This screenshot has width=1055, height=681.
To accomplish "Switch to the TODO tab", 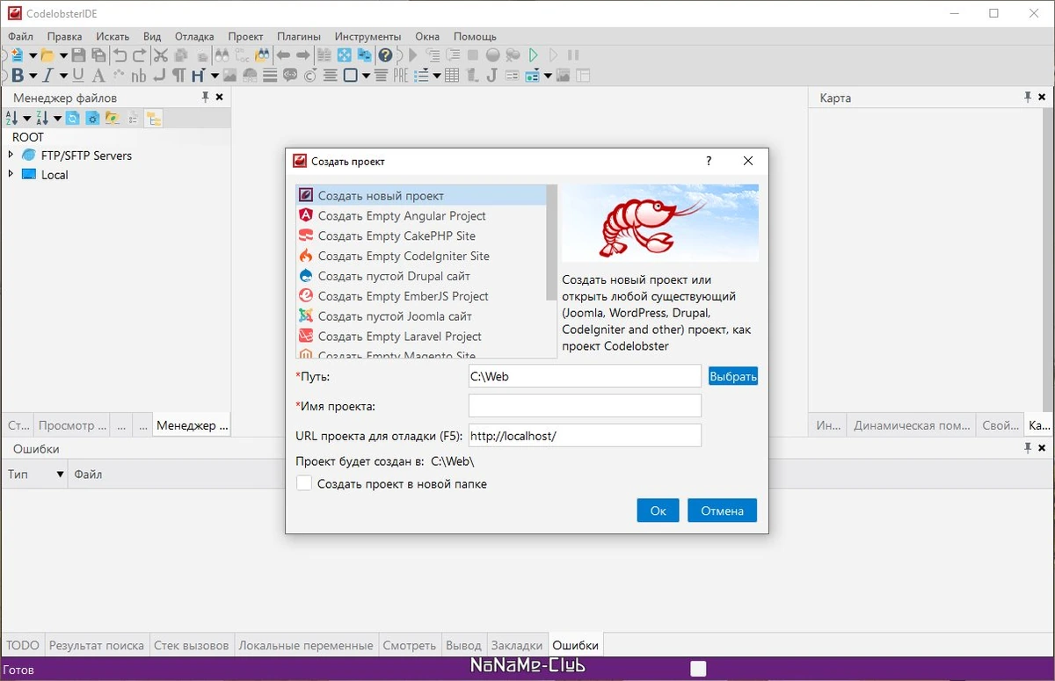I will coord(23,645).
